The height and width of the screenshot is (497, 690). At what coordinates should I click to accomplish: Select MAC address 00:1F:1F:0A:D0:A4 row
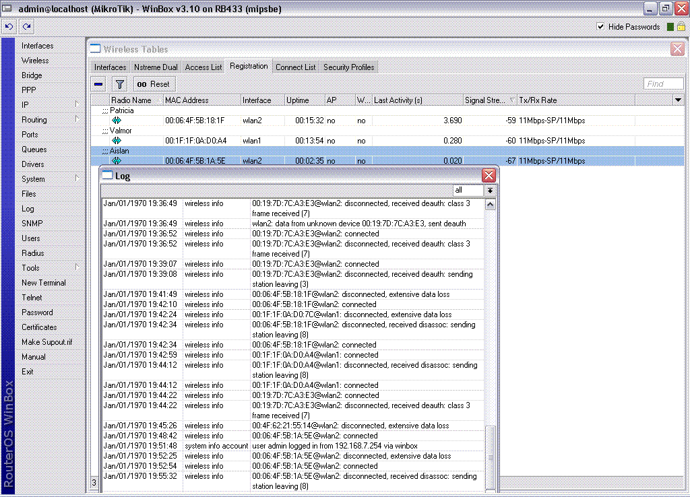click(387, 140)
